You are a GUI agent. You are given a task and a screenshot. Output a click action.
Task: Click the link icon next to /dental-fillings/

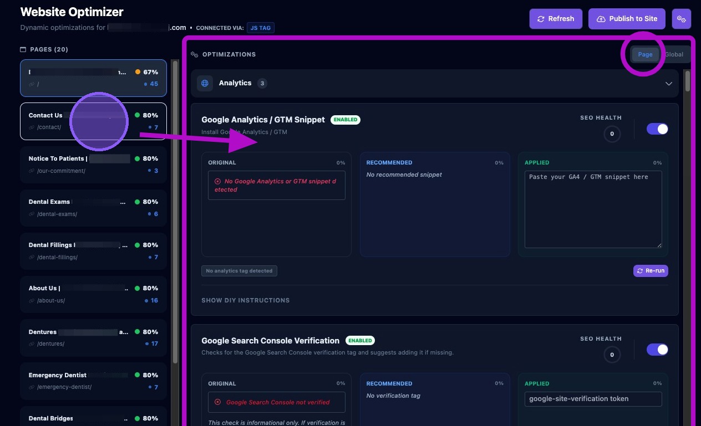32,257
